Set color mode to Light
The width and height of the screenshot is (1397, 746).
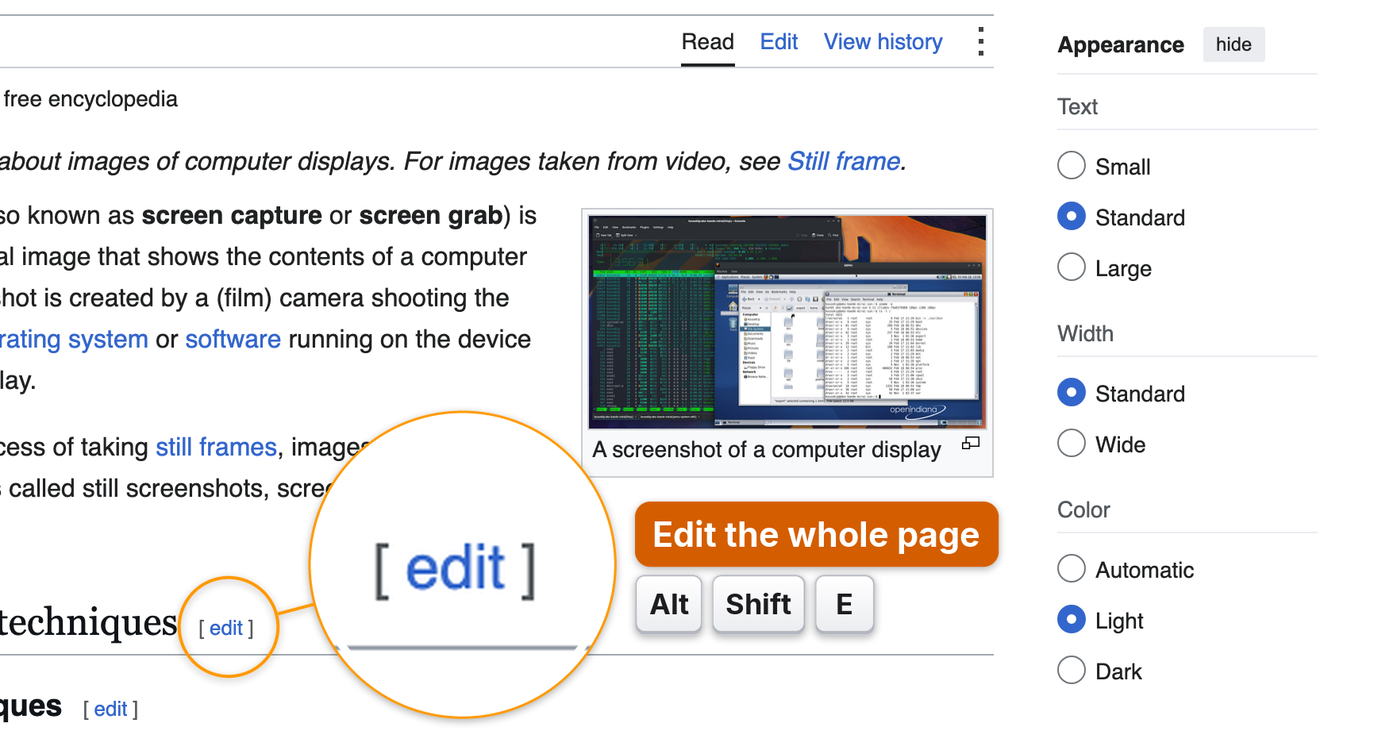click(x=1071, y=620)
